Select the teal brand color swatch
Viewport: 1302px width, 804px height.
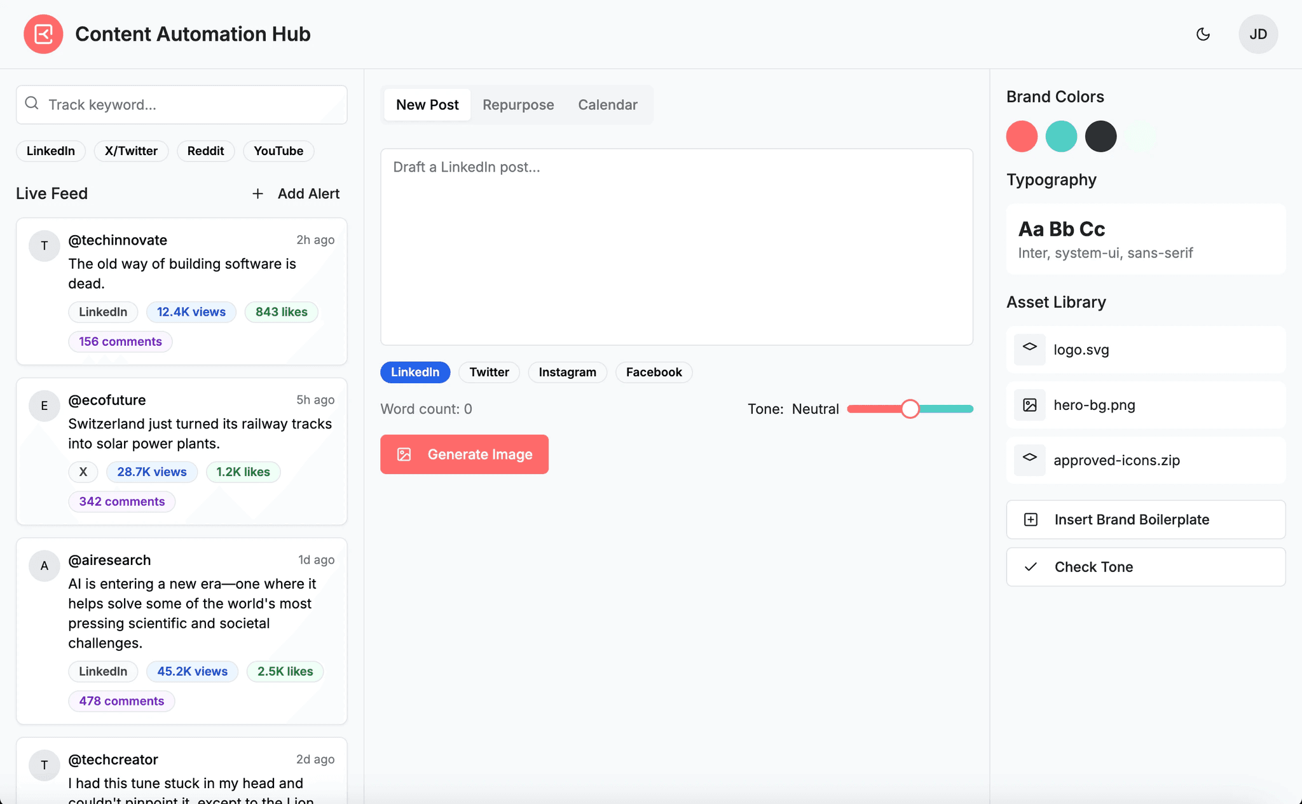point(1061,137)
